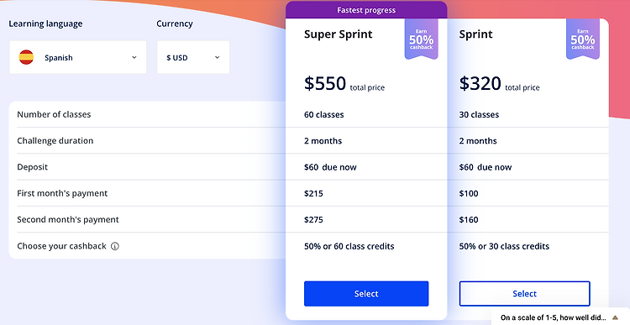This screenshot has height=325, width=630.
Task: Click '50% or 30 class credits' text
Action: coord(504,246)
